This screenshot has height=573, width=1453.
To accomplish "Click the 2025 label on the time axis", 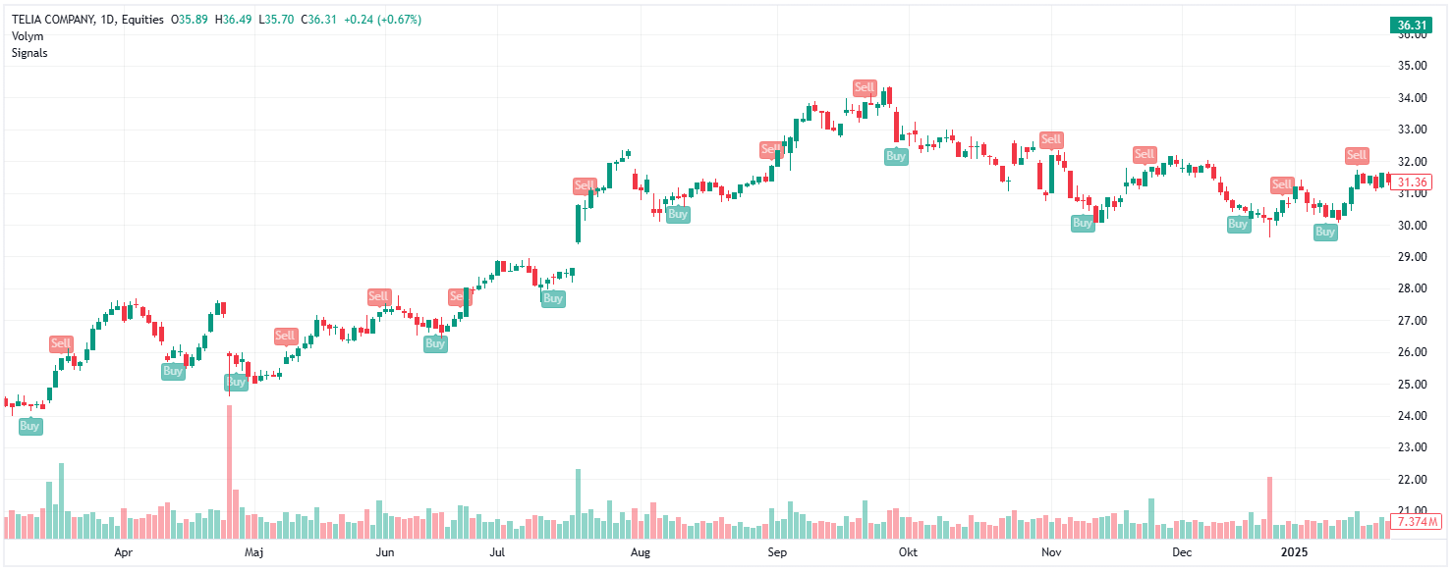I will [x=1299, y=553].
